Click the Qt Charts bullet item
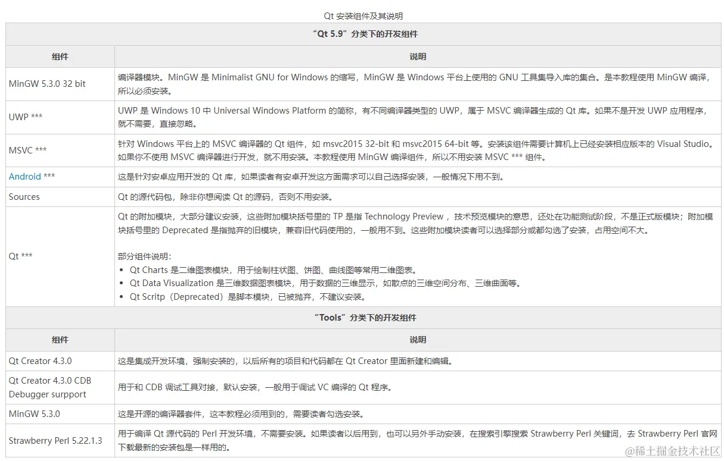 coord(273,270)
